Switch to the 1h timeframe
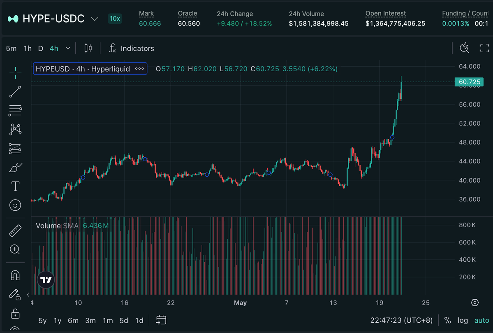The image size is (493, 333). tap(28, 49)
